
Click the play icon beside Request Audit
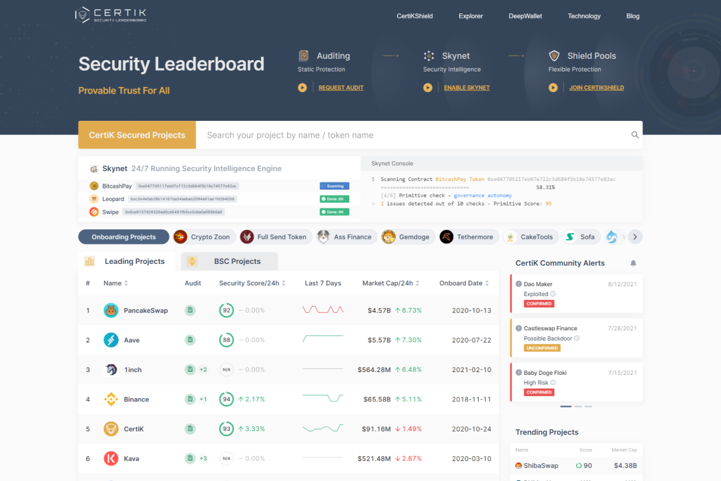click(302, 88)
